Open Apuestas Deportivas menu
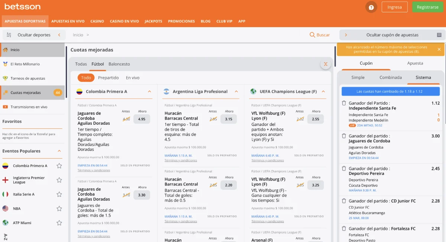Viewport: 446px width, 242px height. [25, 21]
